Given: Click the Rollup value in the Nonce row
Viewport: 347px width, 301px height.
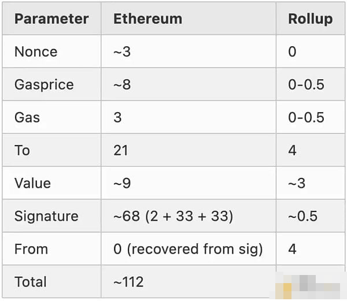Looking at the screenshot, I should (x=292, y=51).
